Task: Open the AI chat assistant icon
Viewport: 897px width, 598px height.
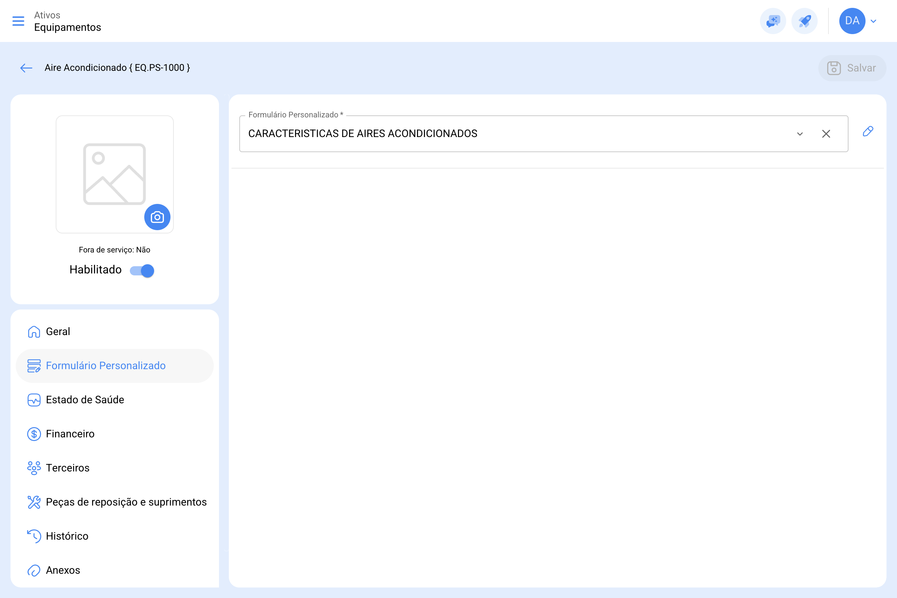Action: [773, 21]
